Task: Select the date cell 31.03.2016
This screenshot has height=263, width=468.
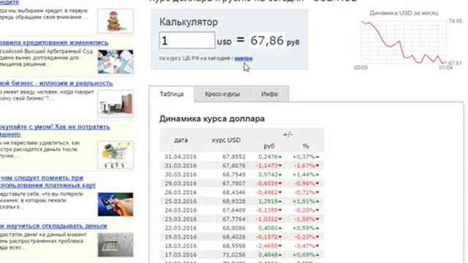Action: point(181,166)
